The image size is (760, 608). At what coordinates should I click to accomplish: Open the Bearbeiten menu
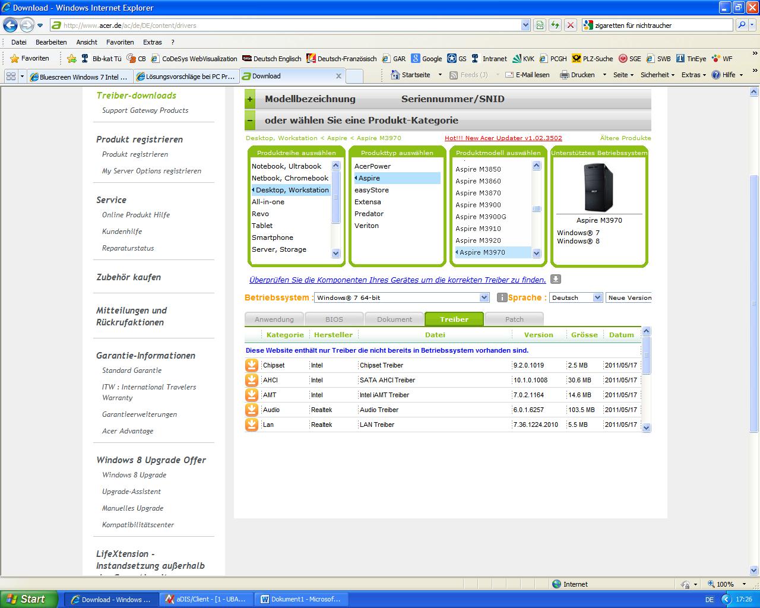pos(51,42)
